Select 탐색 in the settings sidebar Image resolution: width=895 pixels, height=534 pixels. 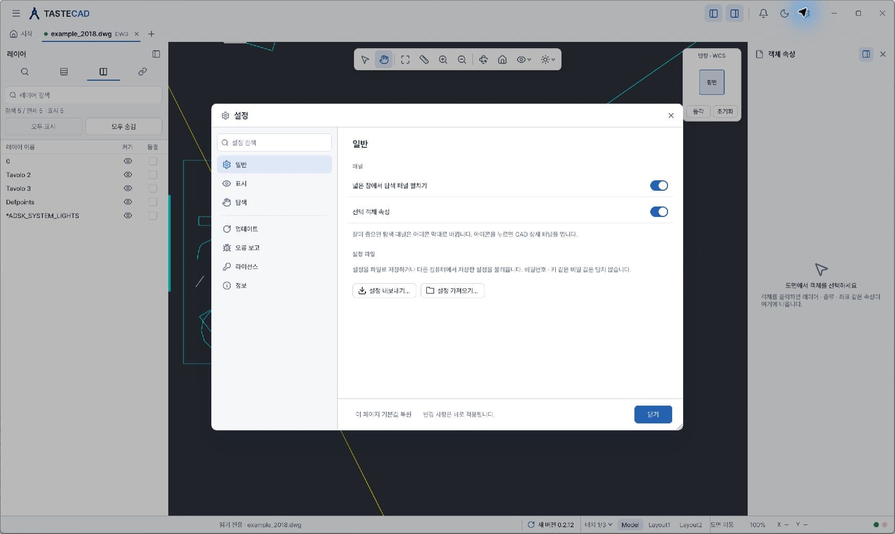click(274, 202)
